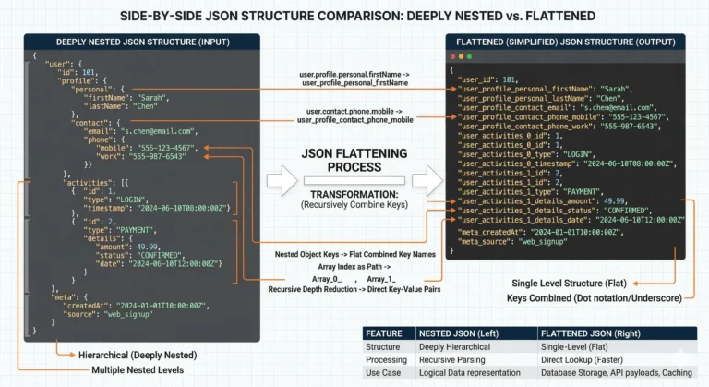Click the "details": { key in nested JSON
The width and height of the screenshot is (709, 387).
pyautogui.click(x=108, y=238)
